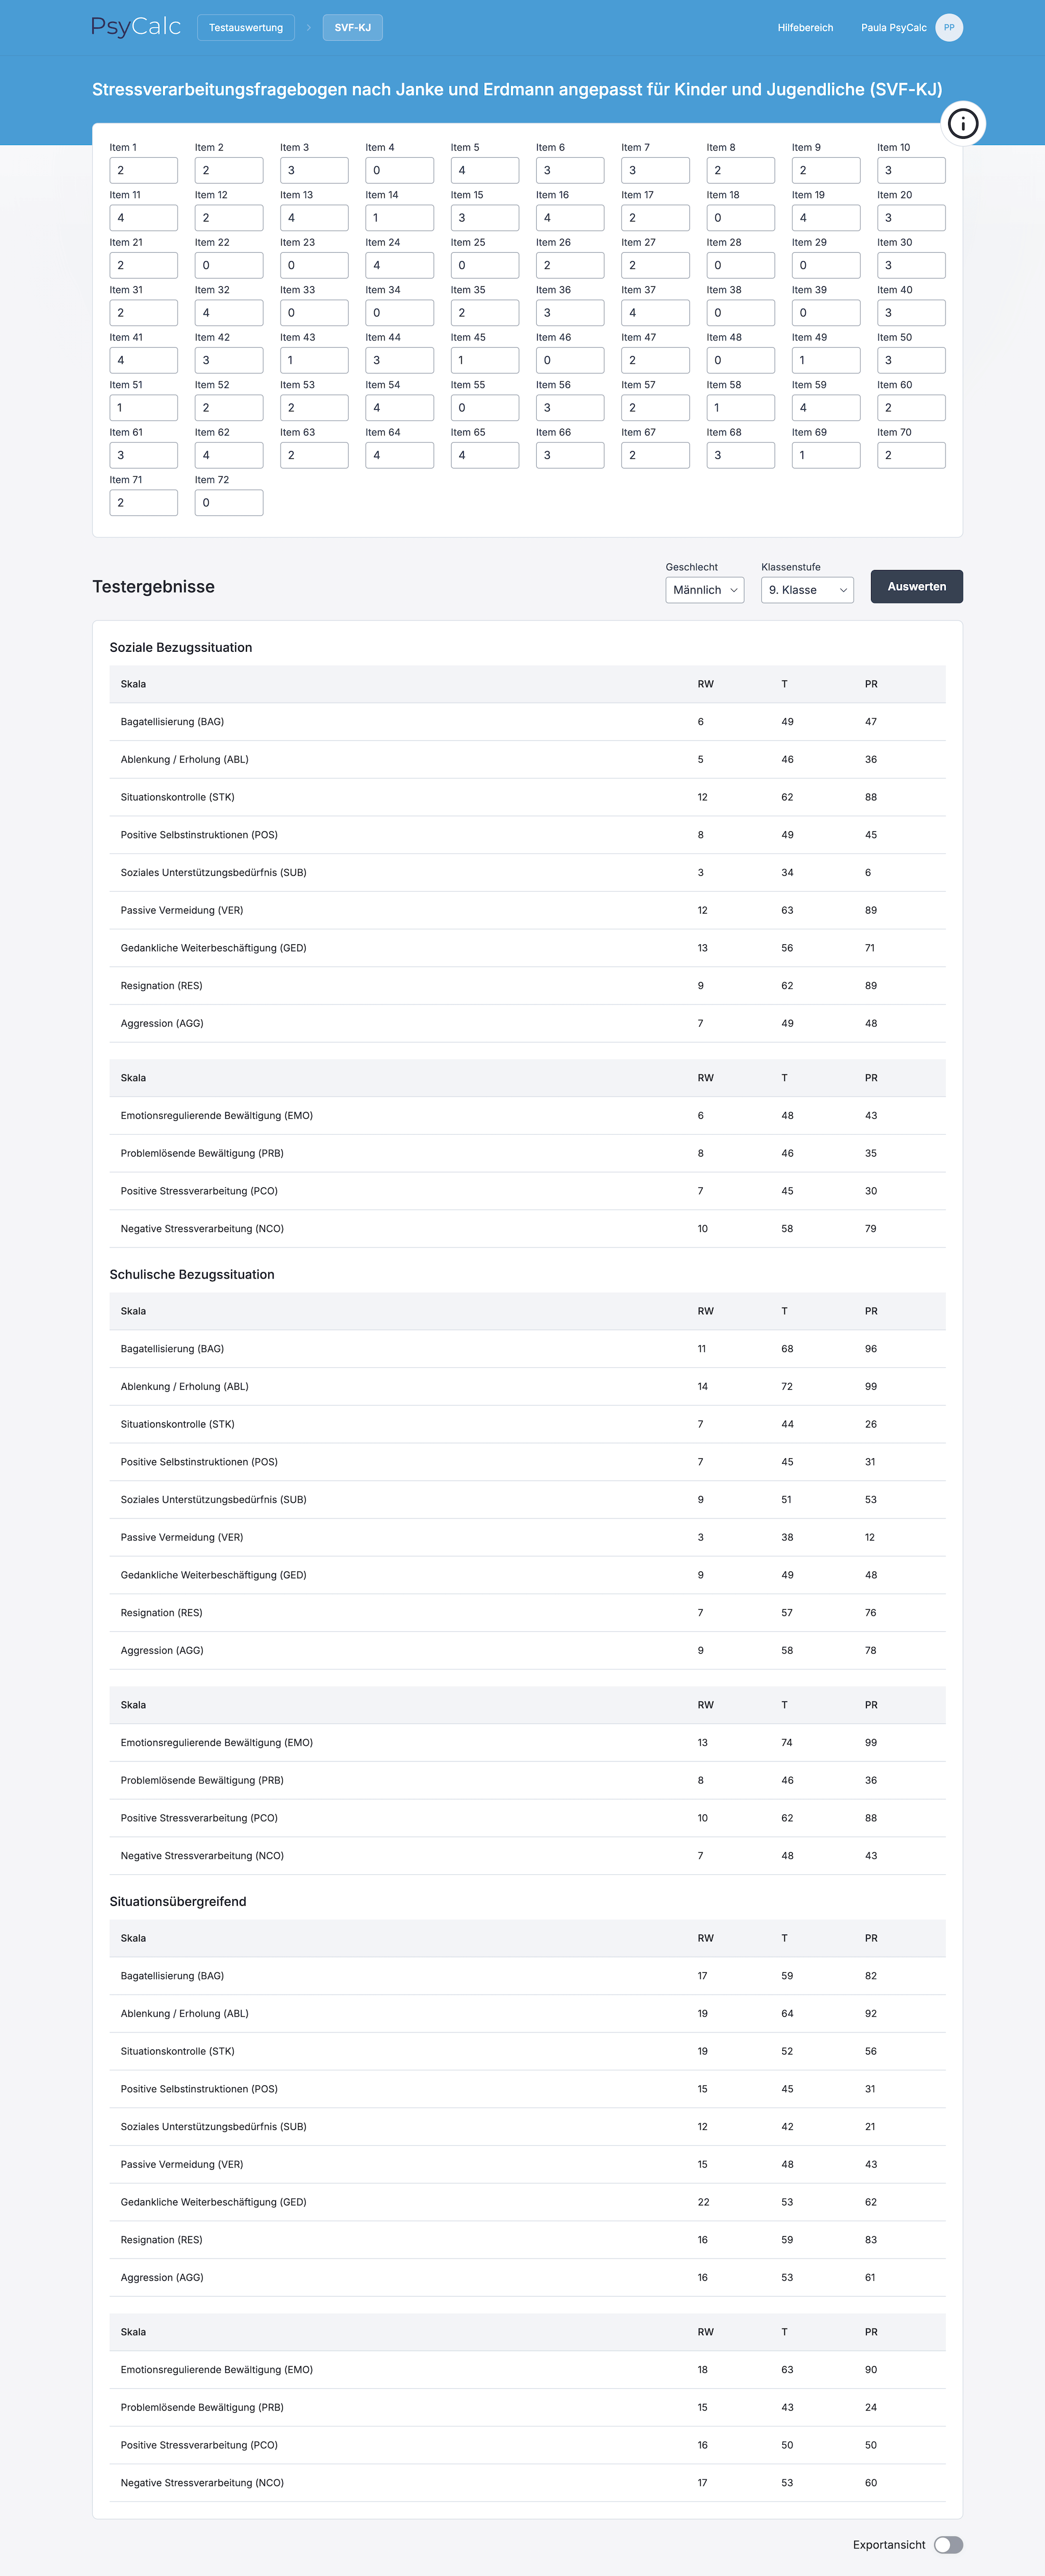Click the PsyCalc logo
The image size is (1045, 2576).
pos(136,27)
